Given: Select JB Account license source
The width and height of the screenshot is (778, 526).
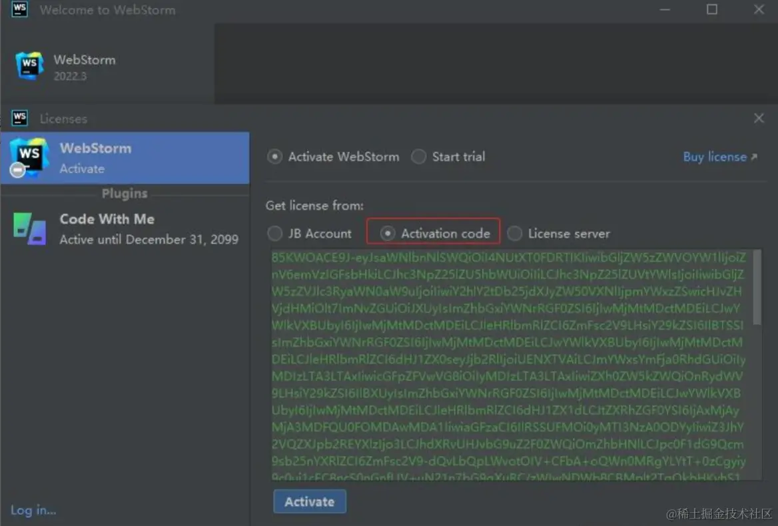Looking at the screenshot, I should [x=275, y=234].
